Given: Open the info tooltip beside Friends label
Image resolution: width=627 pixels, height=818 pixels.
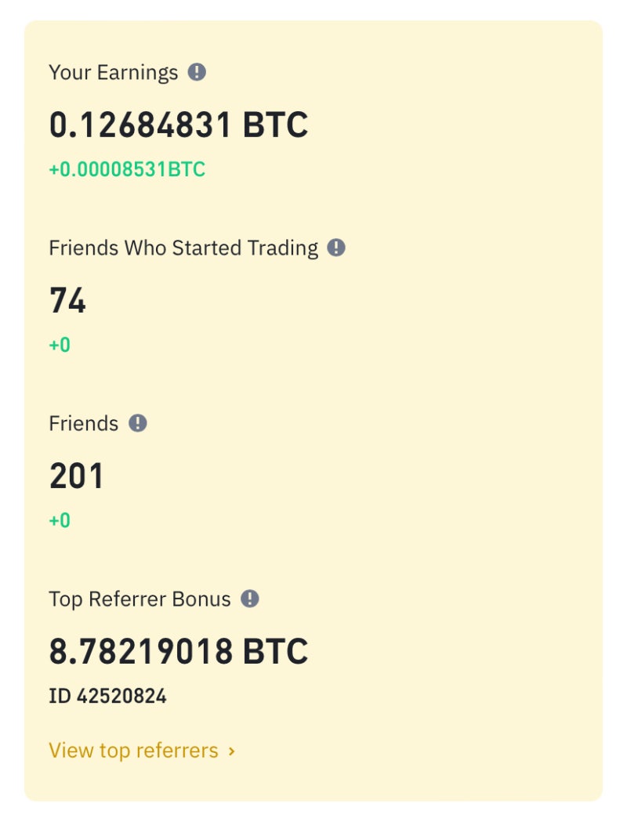Looking at the screenshot, I should coord(137,424).
